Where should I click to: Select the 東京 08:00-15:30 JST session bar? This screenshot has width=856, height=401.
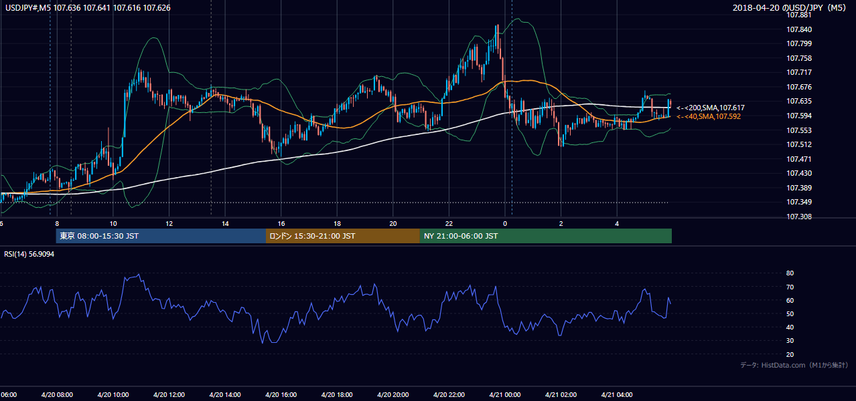(161, 236)
